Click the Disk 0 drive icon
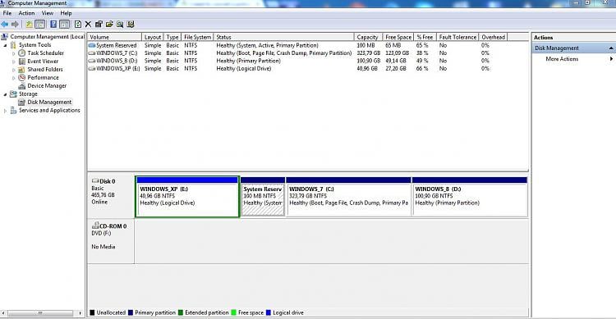Screen dimensions: 616x319 coord(95,181)
